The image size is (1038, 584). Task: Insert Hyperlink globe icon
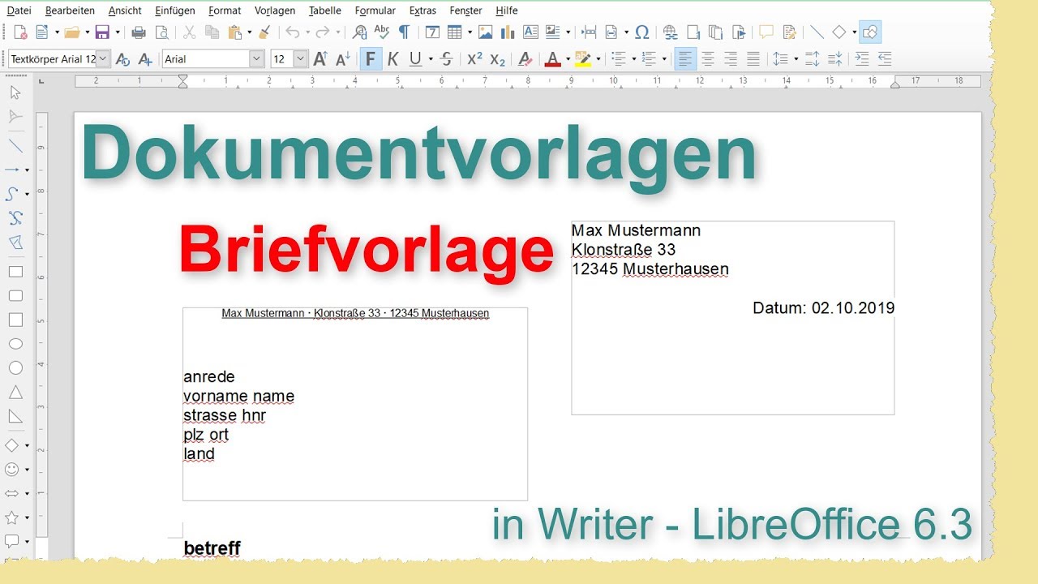tap(670, 32)
